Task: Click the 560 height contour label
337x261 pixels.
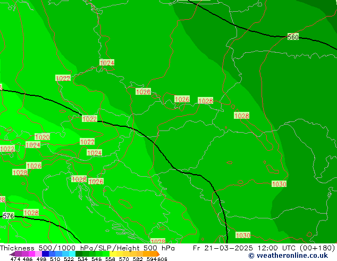Action: (x=293, y=37)
